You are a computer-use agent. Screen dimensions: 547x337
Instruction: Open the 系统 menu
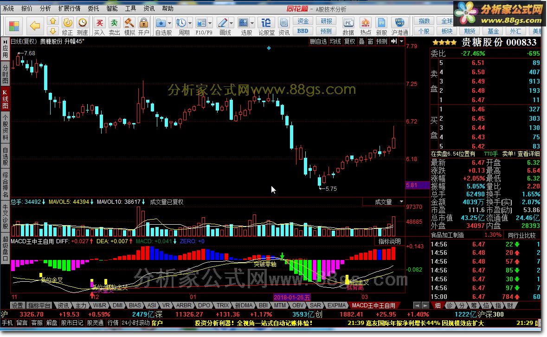(8, 8)
